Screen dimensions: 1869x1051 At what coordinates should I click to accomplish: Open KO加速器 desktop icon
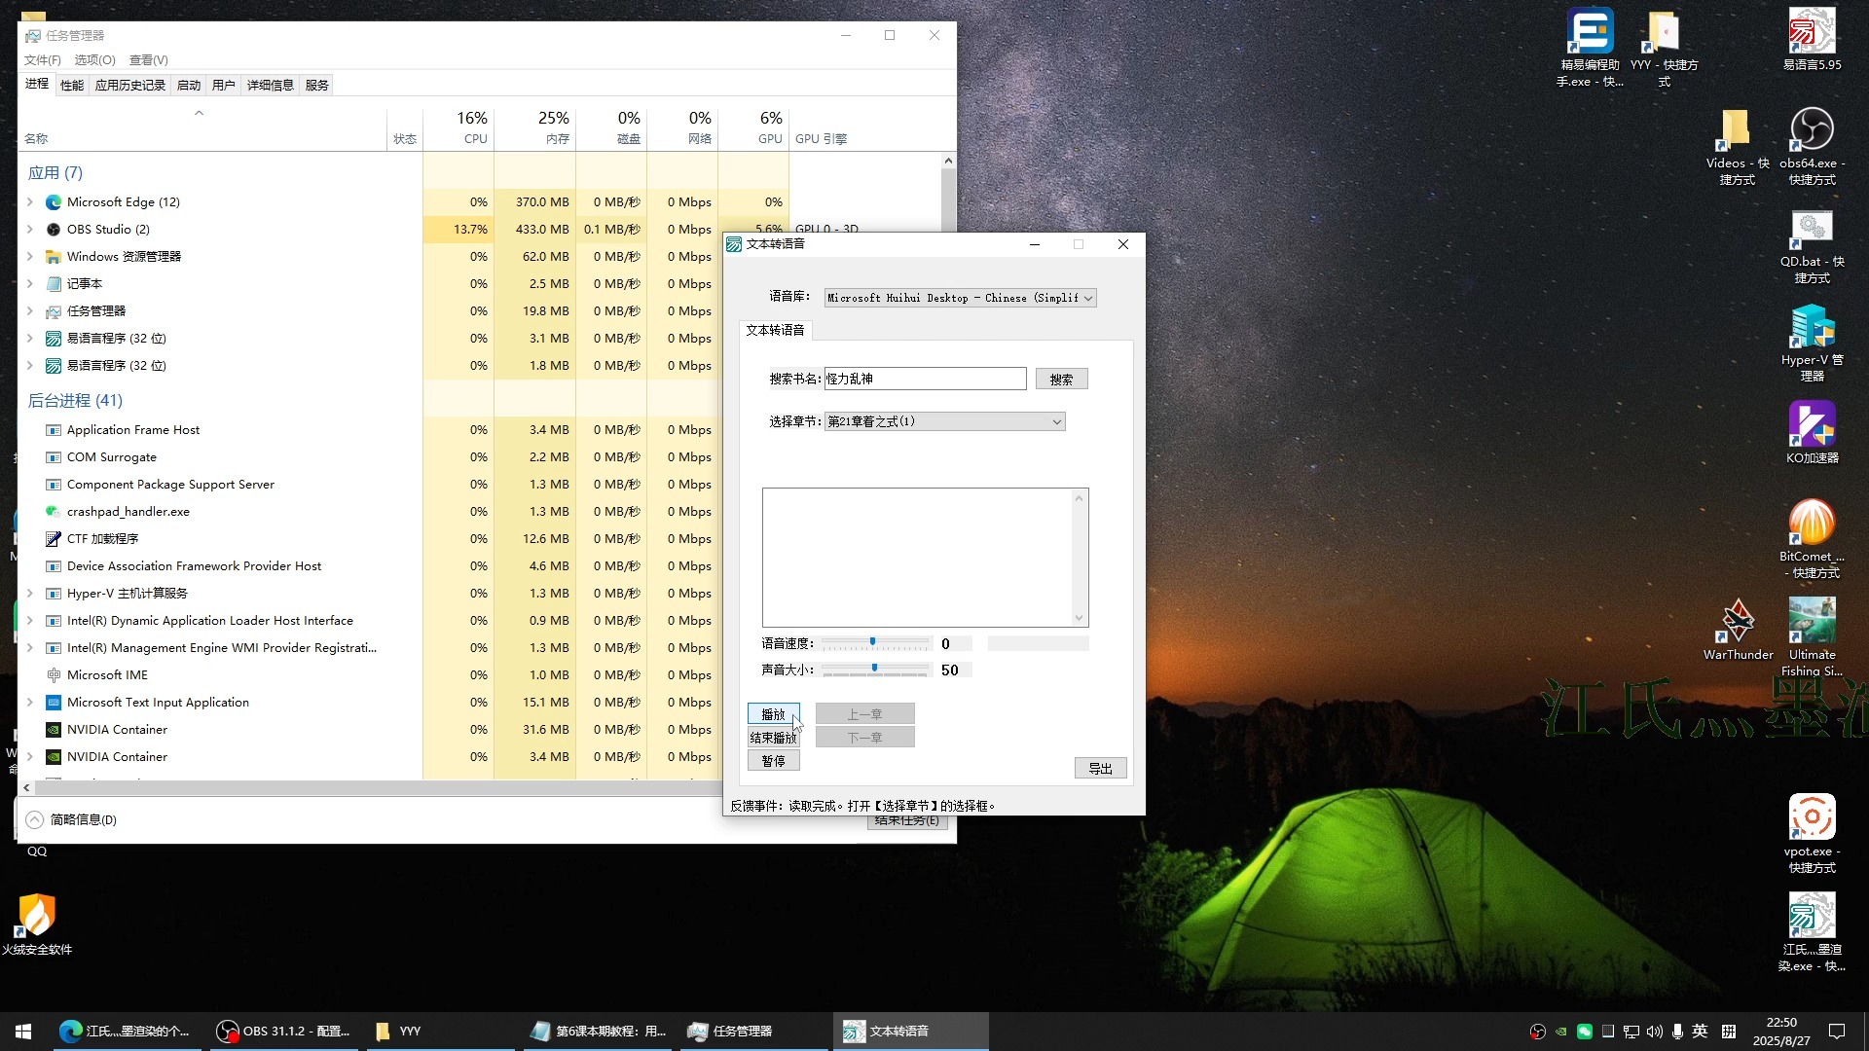coord(1812,433)
